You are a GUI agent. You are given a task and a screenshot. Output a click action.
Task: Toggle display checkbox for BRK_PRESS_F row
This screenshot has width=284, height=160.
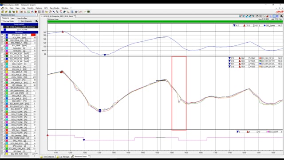point(2,43)
